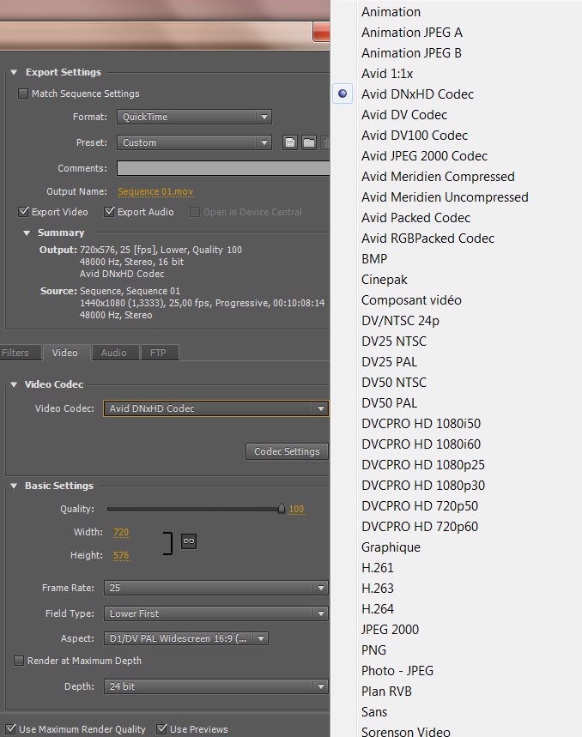Image resolution: width=582 pixels, height=737 pixels.
Task: Switch to the Audio tab
Action: point(114,353)
